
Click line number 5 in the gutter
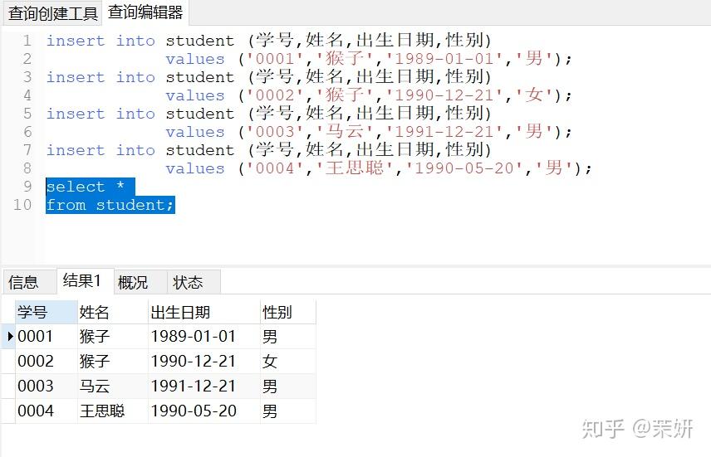(x=27, y=114)
